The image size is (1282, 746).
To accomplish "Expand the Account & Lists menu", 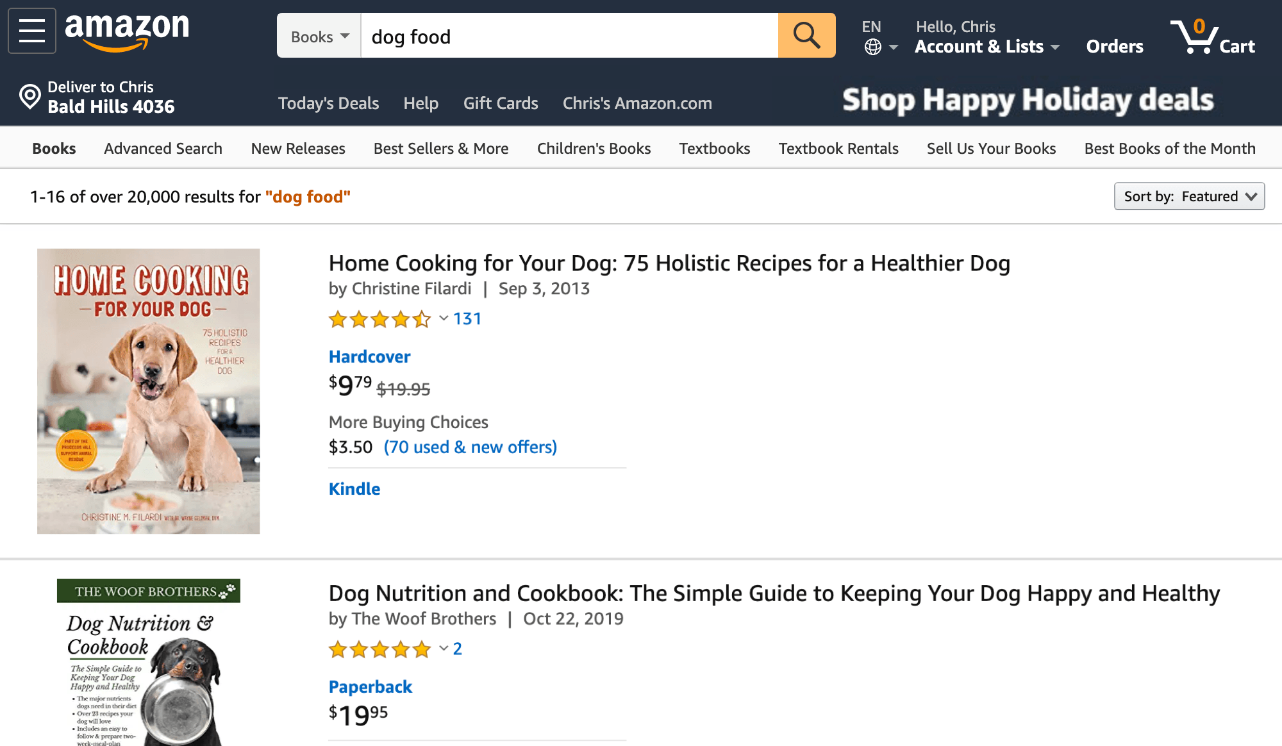I will click(x=986, y=46).
